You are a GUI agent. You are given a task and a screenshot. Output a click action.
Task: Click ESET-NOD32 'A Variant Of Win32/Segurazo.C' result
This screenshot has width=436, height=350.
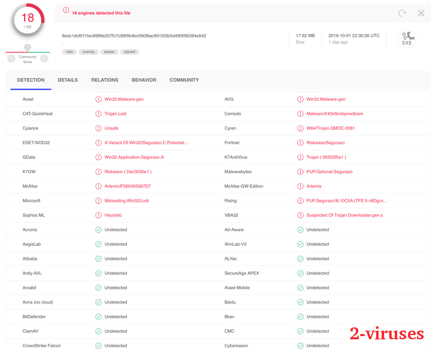click(147, 143)
